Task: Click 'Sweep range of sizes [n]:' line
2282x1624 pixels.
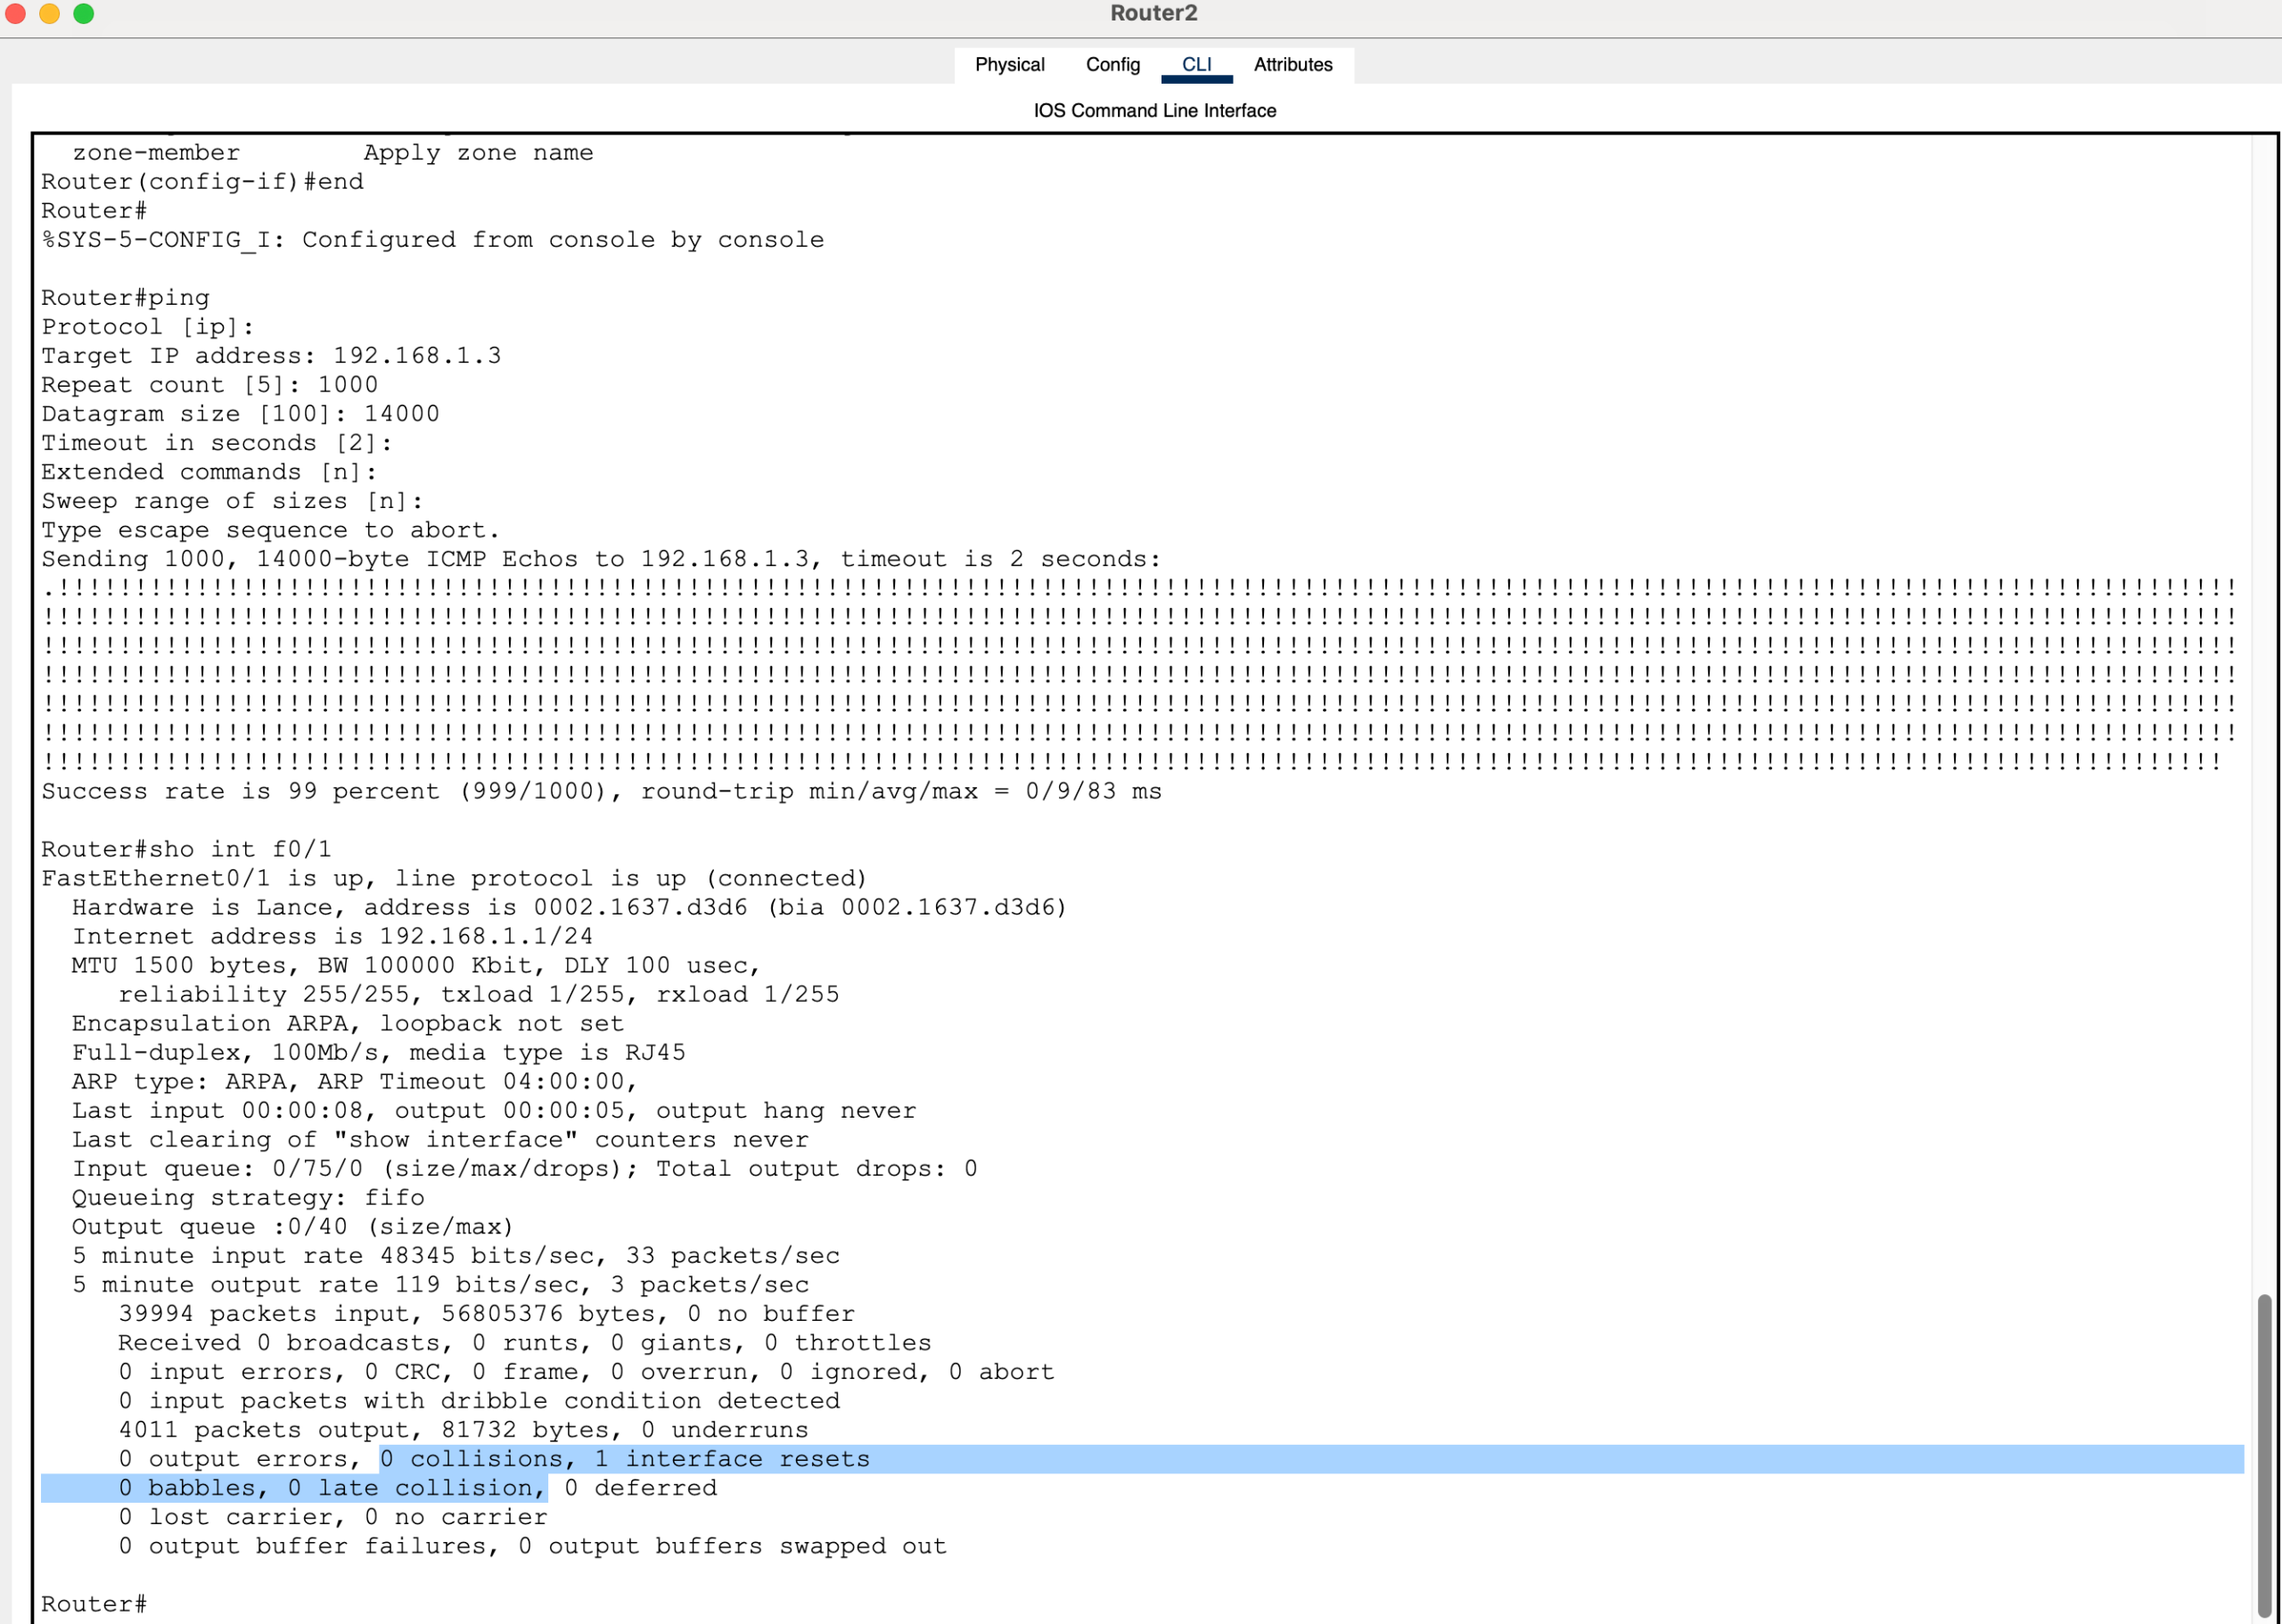Action: tap(232, 501)
